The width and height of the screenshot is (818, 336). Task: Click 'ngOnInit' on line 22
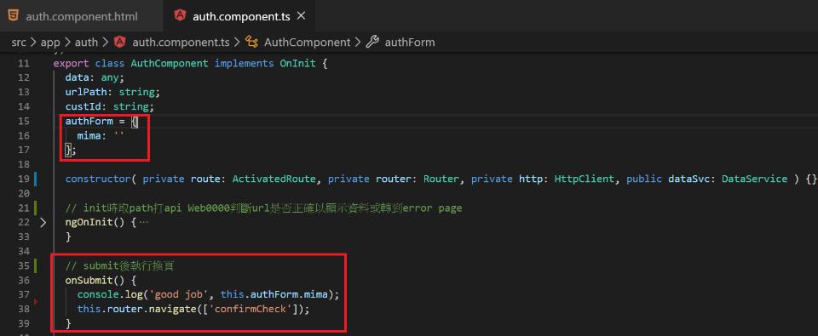[x=89, y=222]
